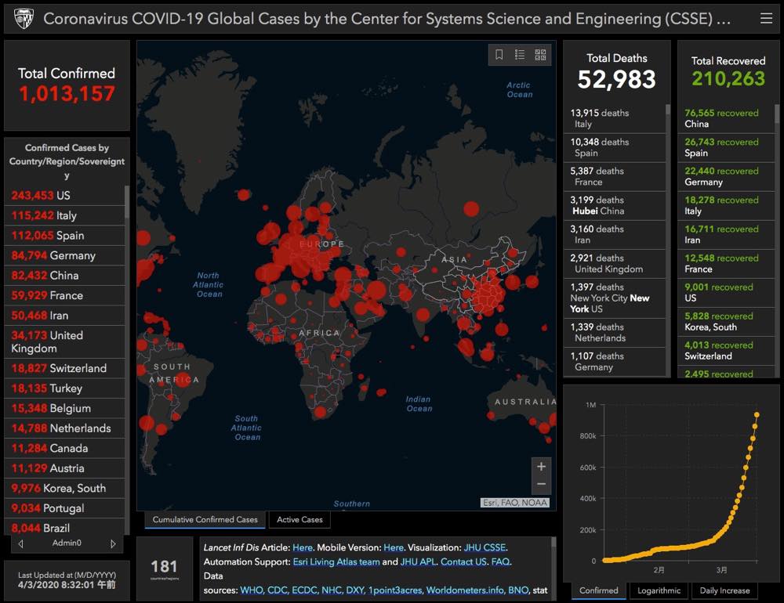
Task: Open the WHO data source link
Action: coord(252,590)
